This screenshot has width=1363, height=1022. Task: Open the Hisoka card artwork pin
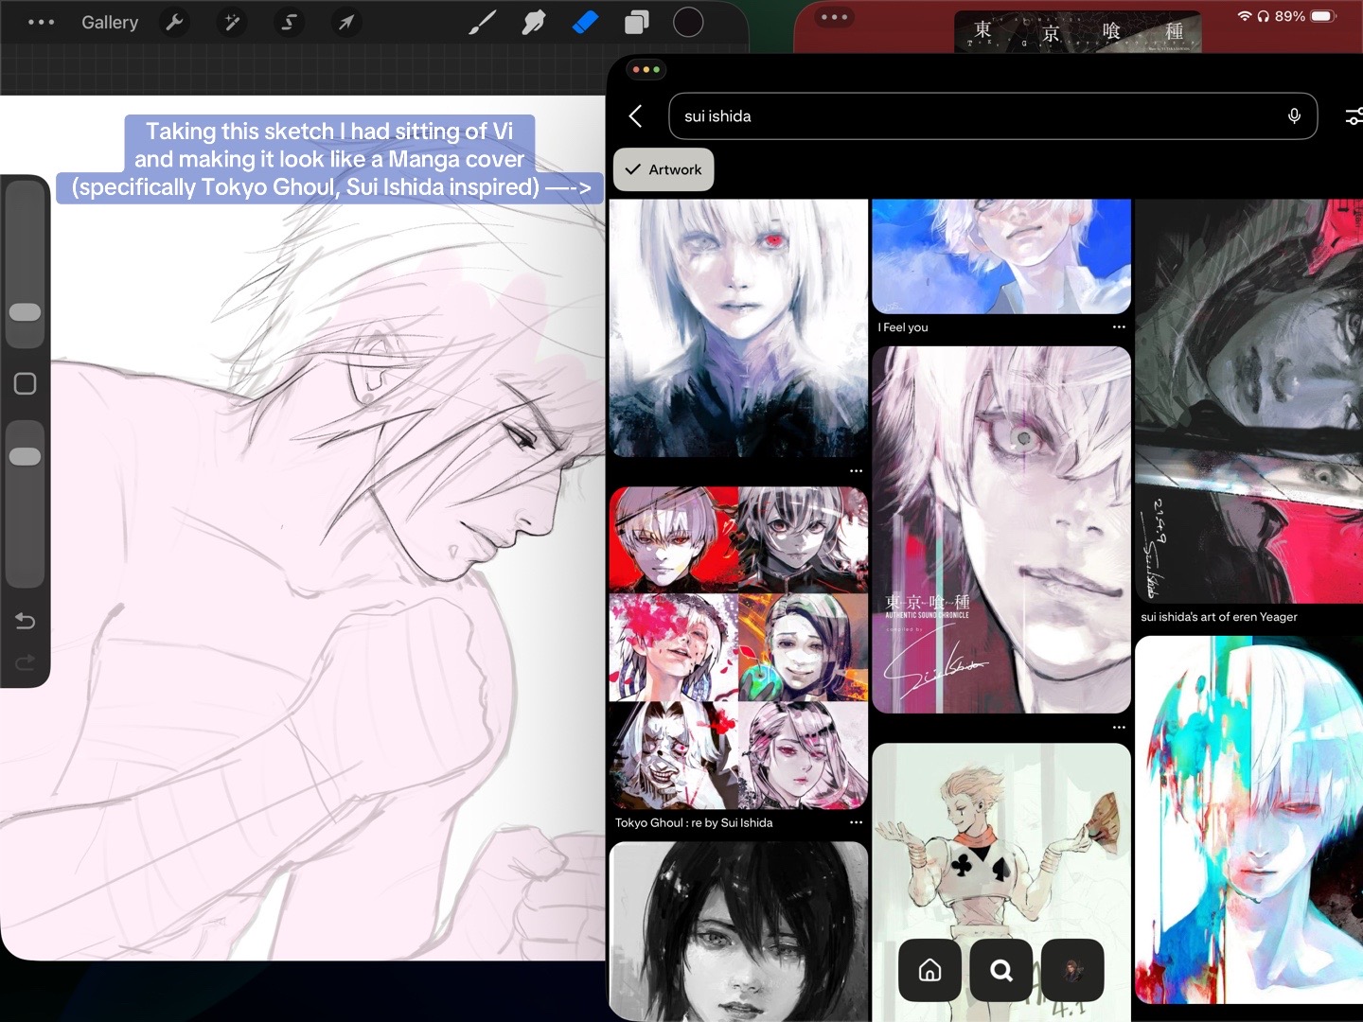pos(1001,882)
